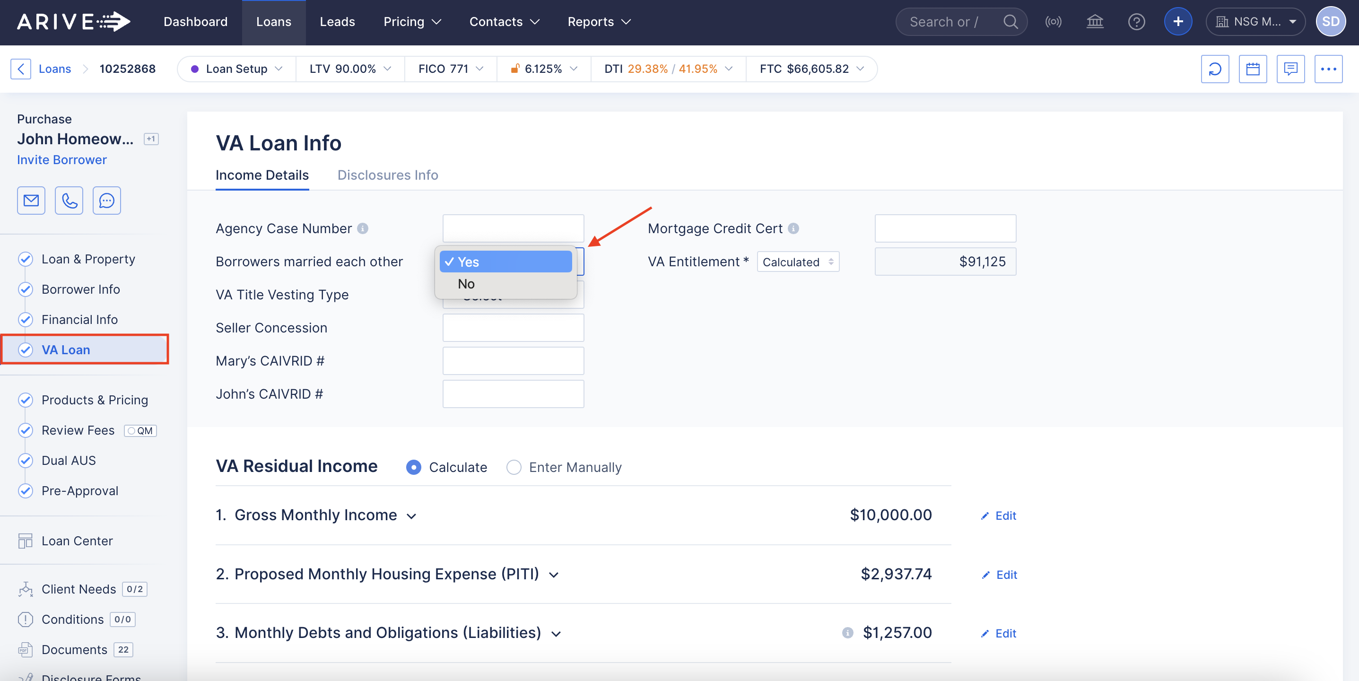
Task: Open the notes comment icon
Action: (x=1290, y=69)
